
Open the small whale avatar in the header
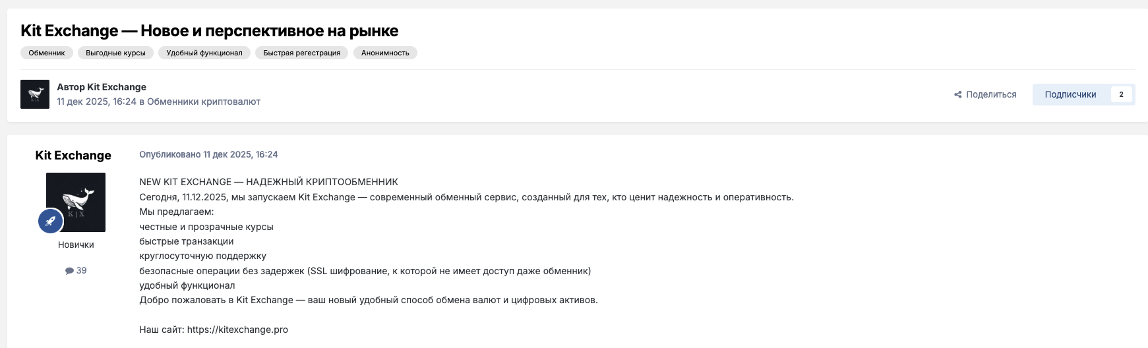tap(35, 94)
